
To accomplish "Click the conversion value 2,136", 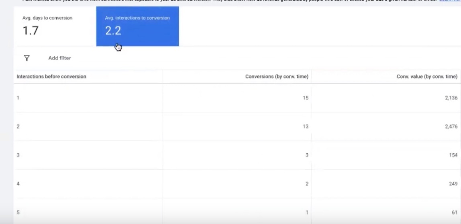I will click(451, 98).
